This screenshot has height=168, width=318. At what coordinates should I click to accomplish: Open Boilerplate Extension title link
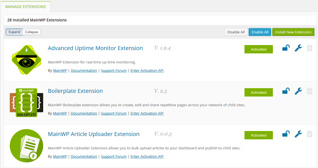(x=75, y=91)
